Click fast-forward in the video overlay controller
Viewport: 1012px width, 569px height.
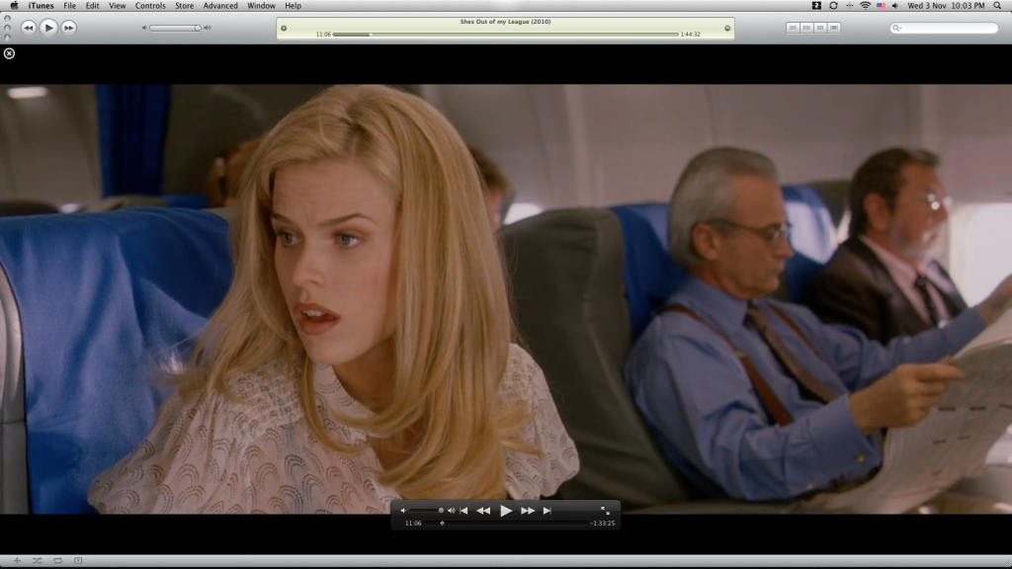pos(528,511)
